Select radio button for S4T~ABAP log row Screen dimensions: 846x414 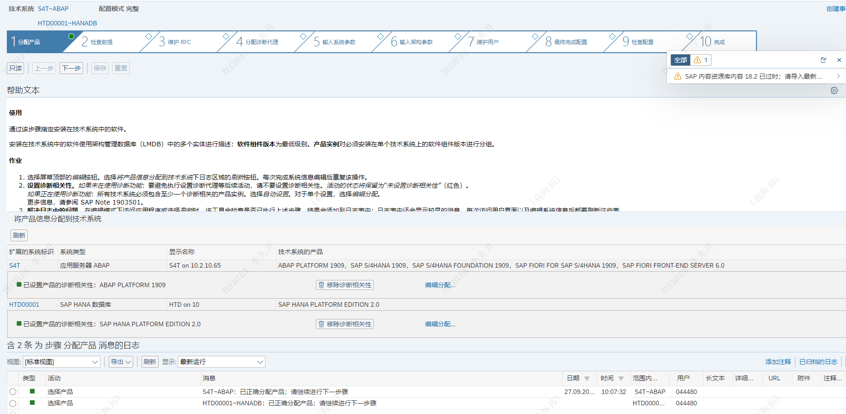pyautogui.click(x=13, y=392)
